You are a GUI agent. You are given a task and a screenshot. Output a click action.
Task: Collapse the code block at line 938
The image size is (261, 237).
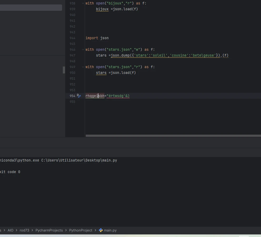coord(83,3)
